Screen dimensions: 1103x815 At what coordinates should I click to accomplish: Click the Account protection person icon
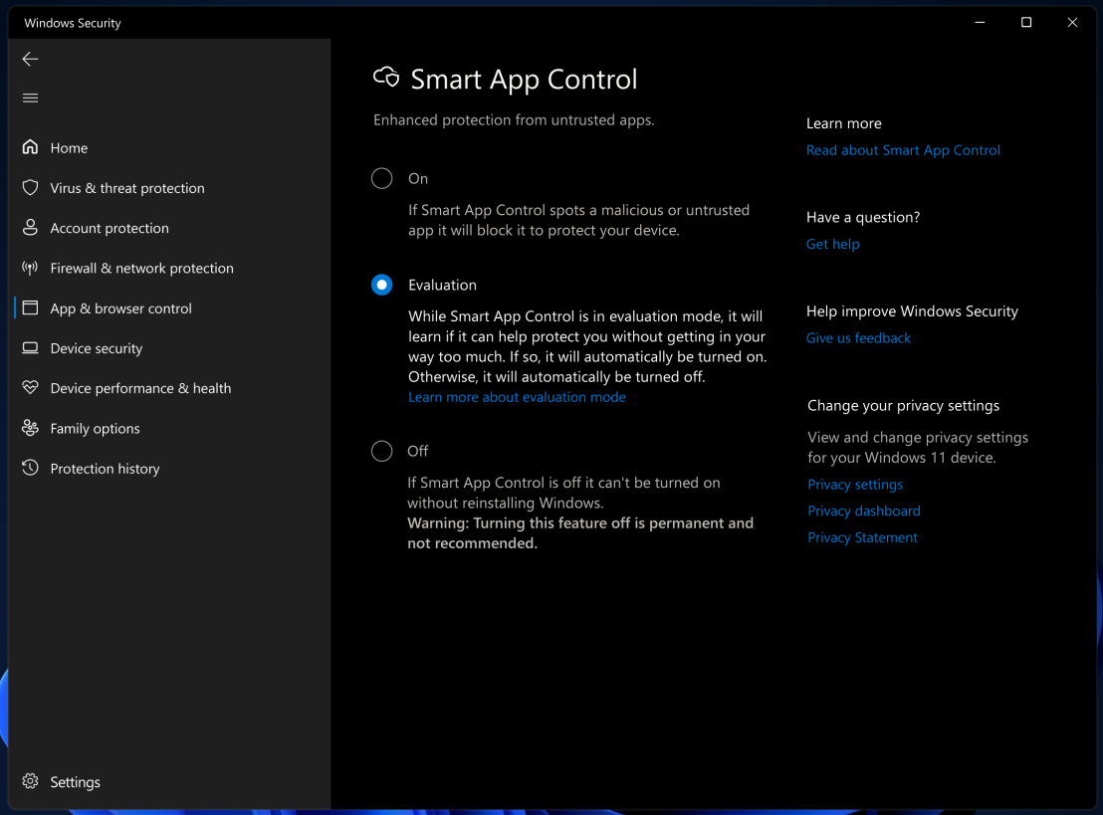tap(30, 227)
